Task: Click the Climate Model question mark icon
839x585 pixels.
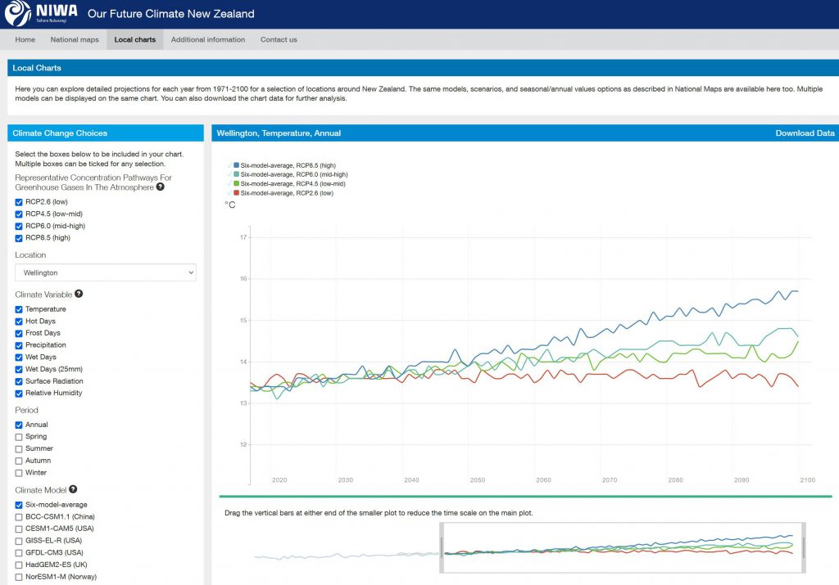Action: coord(75,489)
